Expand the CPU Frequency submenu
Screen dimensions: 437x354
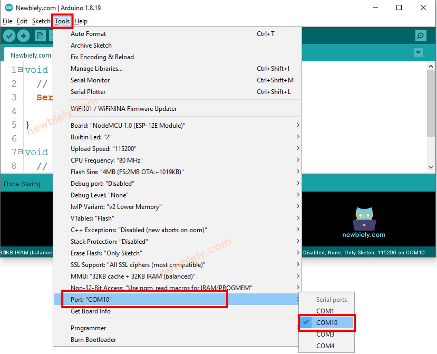coord(106,160)
